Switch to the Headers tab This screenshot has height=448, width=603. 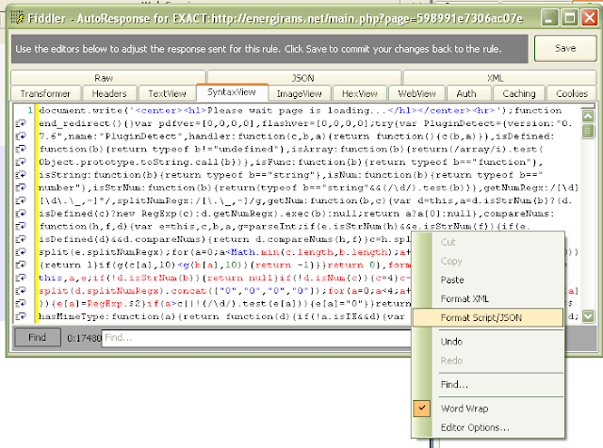(109, 93)
